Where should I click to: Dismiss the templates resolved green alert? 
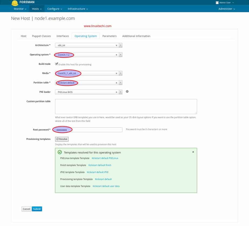(193, 152)
